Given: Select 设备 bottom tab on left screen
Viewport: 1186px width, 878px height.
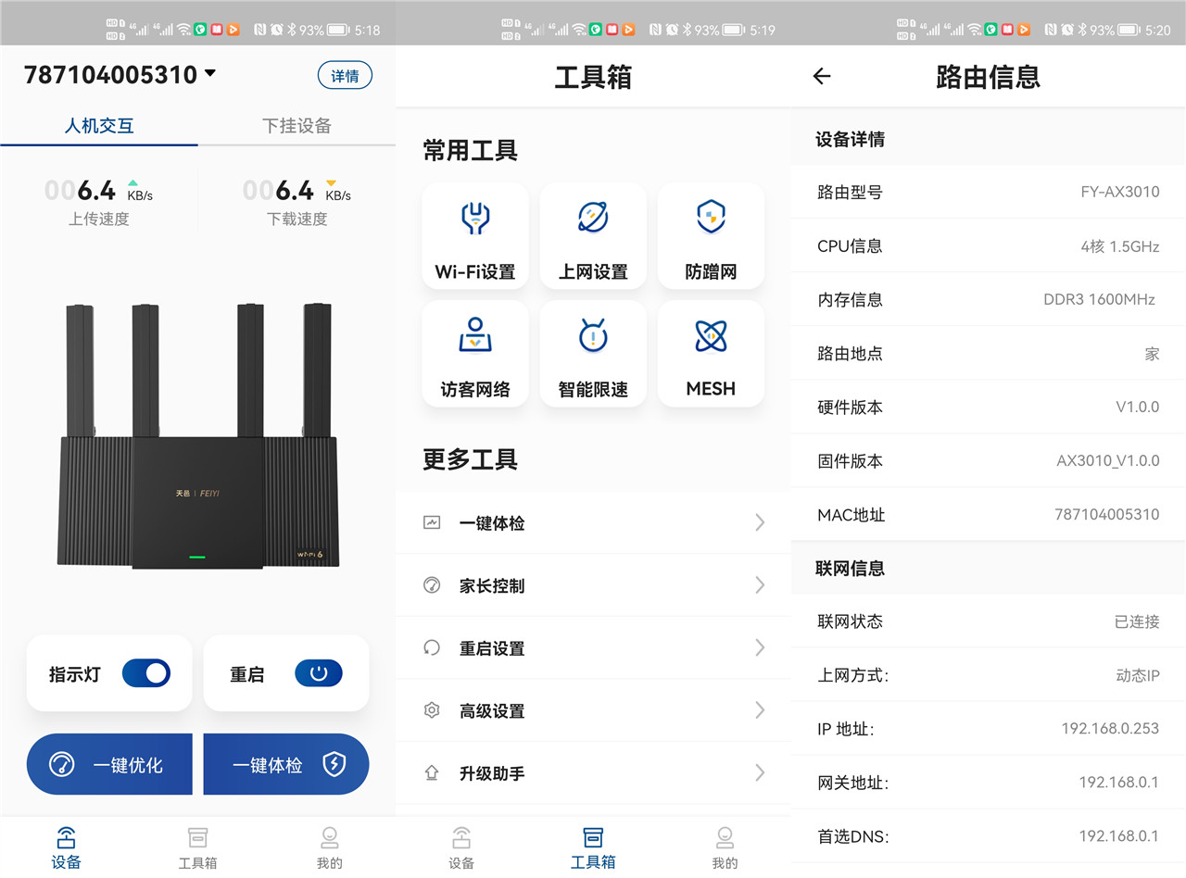Looking at the screenshot, I should point(66,848).
